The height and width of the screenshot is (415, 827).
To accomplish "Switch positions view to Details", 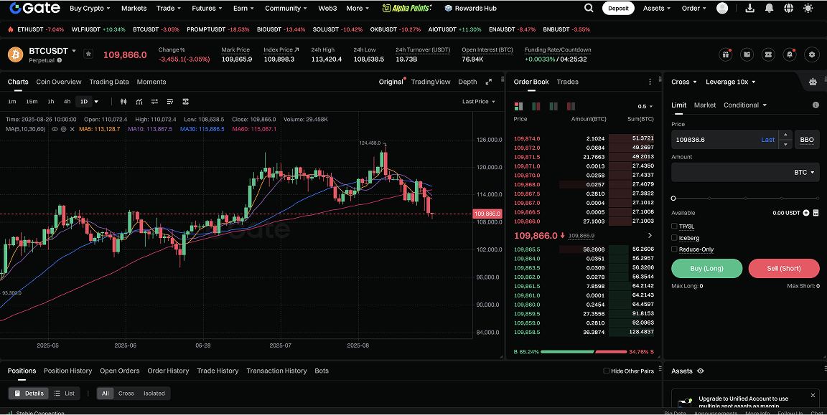I will click(x=29, y=393).
